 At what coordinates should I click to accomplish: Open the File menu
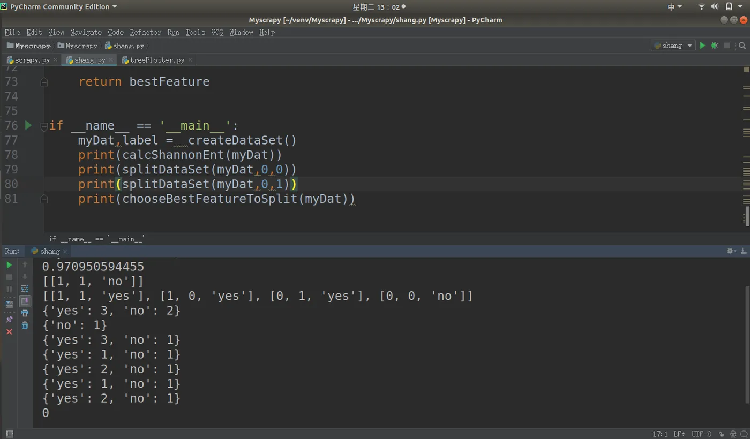tap(12, 32)
